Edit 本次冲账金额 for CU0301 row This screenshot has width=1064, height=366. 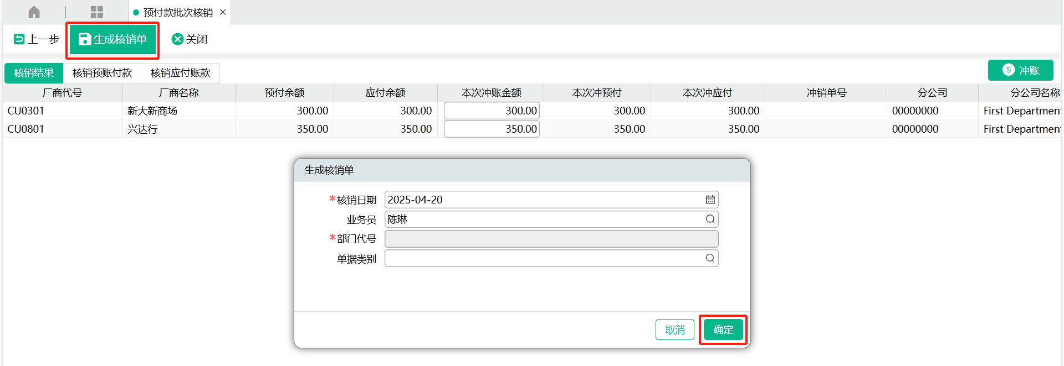(x=492, y=111)
